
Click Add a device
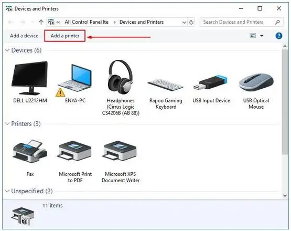pyautogui.click(x=24, y=36)
